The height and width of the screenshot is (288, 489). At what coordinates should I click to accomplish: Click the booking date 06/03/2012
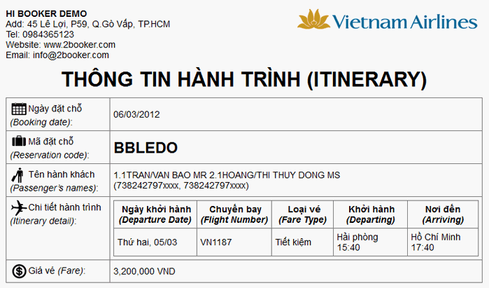(136, 114)
